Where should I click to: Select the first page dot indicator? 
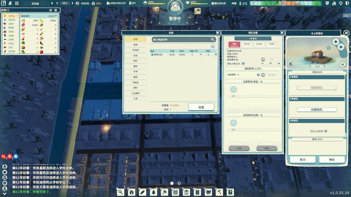click(x=172, y=183)
